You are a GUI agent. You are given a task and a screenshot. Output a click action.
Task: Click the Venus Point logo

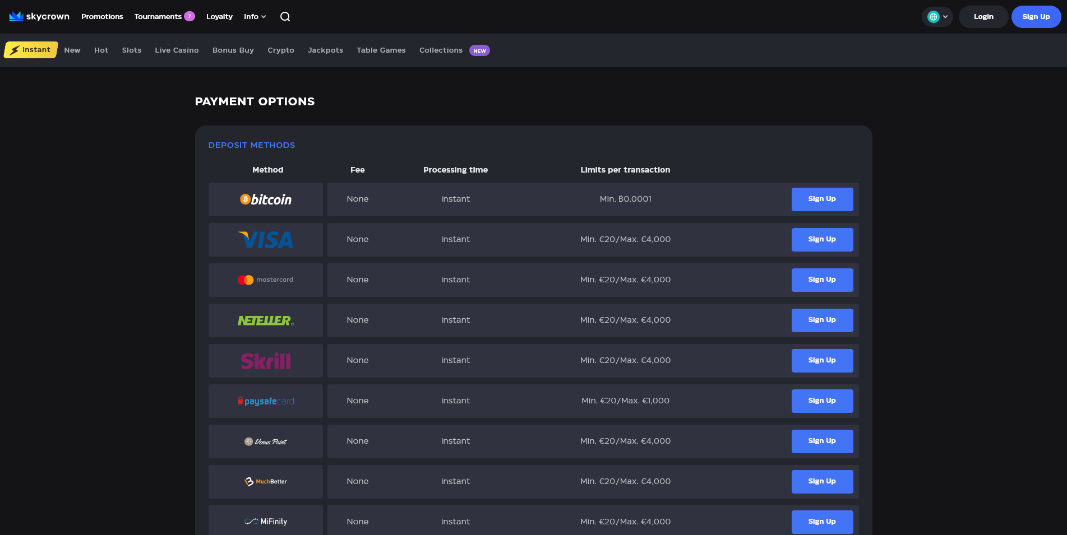tap(266, 441)
